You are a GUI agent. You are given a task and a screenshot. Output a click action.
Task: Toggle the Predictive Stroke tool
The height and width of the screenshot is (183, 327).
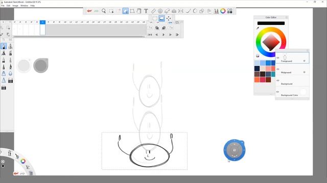pyautogui.click(x=195, y=11)
